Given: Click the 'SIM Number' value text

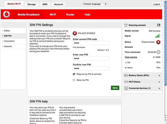Looking at the screenshot, I should pyautogui.click(x=154, y=31).
